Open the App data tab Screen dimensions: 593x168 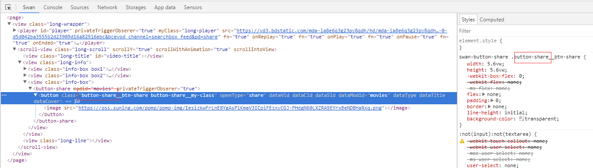pos(165,7)
